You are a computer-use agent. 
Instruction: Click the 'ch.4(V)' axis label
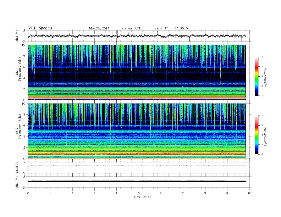pyautogui.click(x=17, y=182)
